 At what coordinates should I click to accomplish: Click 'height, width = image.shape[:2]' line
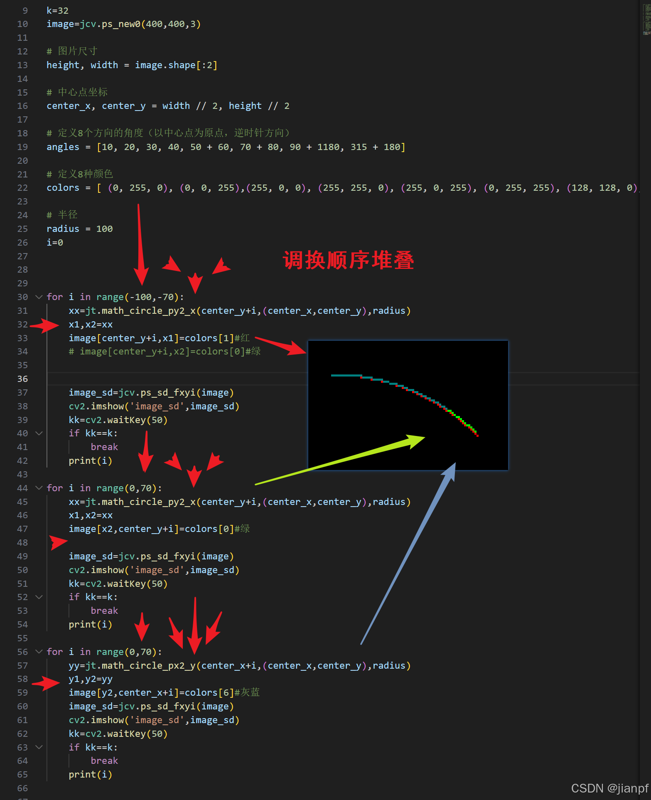132,65
